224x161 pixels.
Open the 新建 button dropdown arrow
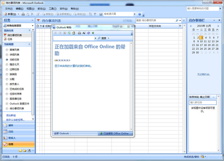[x=19, y=14]
